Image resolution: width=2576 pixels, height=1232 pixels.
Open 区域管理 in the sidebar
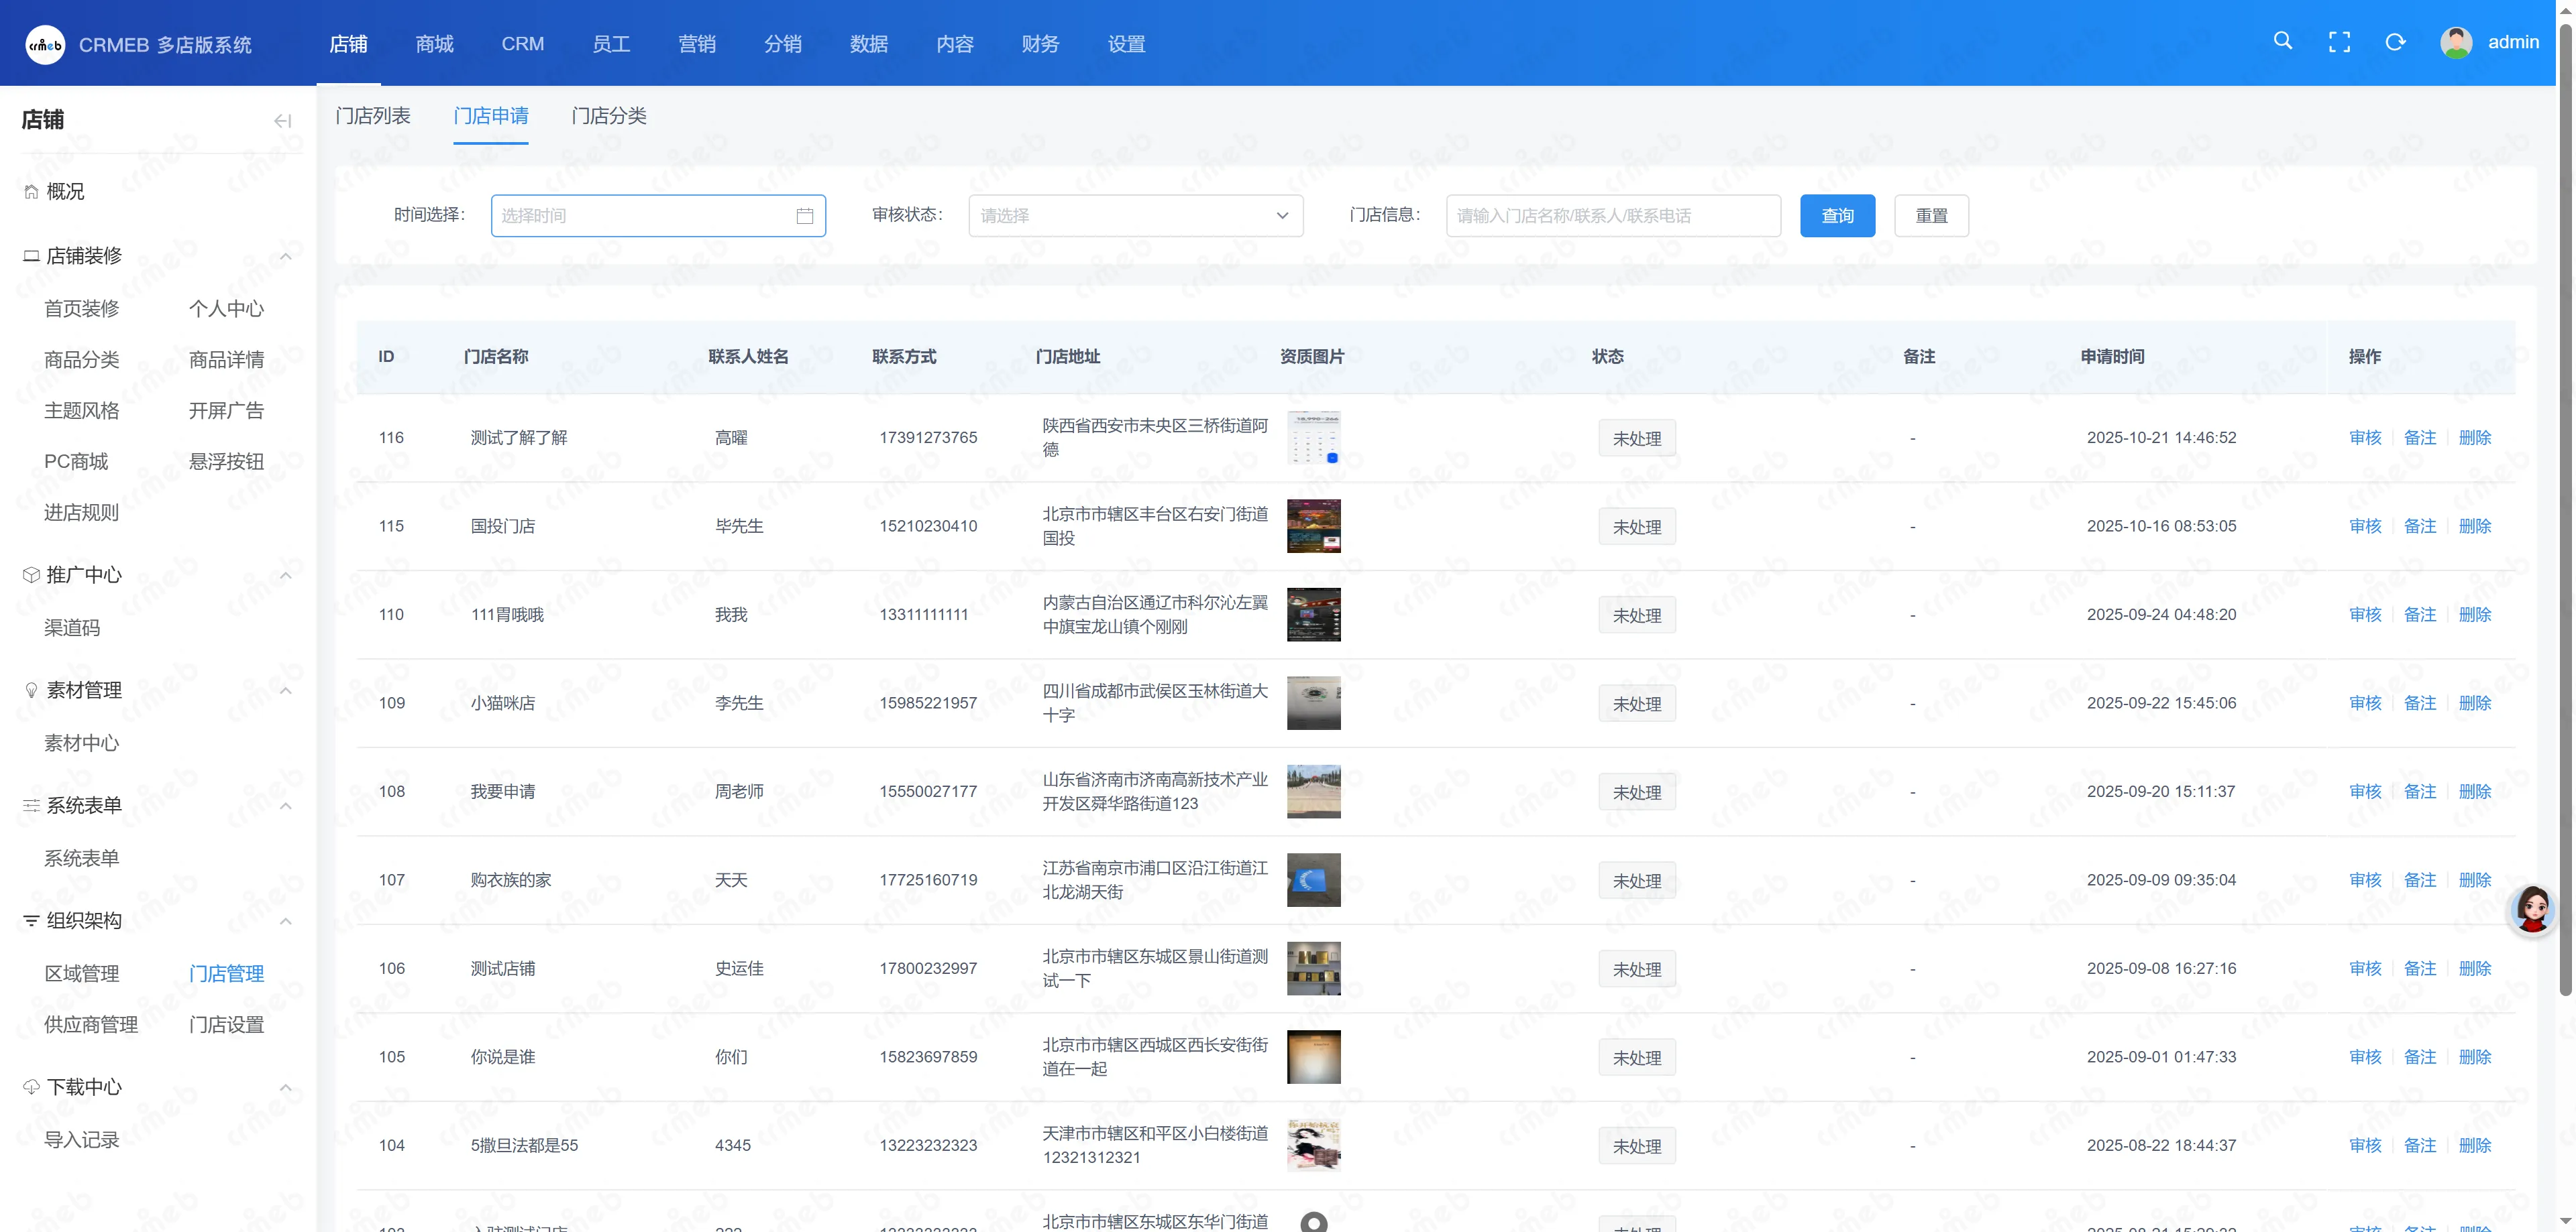[x=81, y=973]
